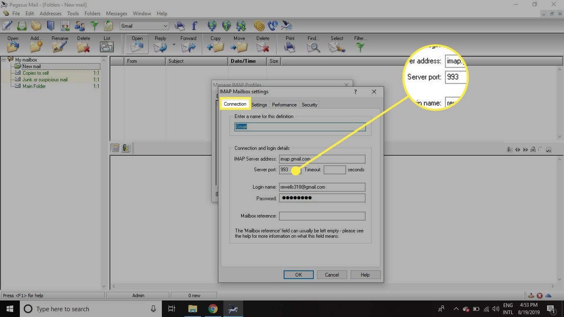564x317 pixels.
Task: Click the definition name field containing Gmail
Action: 300,127
